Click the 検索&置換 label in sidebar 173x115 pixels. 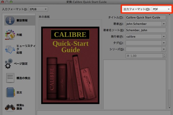20,107
